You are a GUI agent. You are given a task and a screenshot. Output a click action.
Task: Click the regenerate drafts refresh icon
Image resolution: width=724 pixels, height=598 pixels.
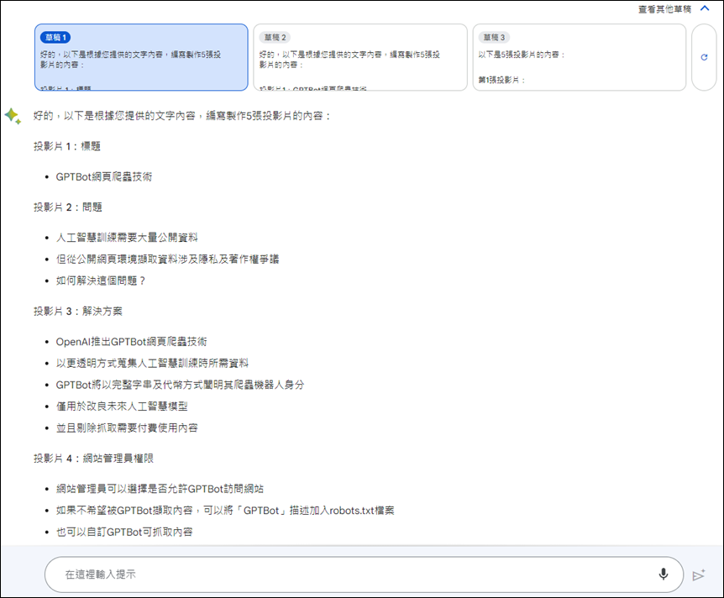coord(704,57)
